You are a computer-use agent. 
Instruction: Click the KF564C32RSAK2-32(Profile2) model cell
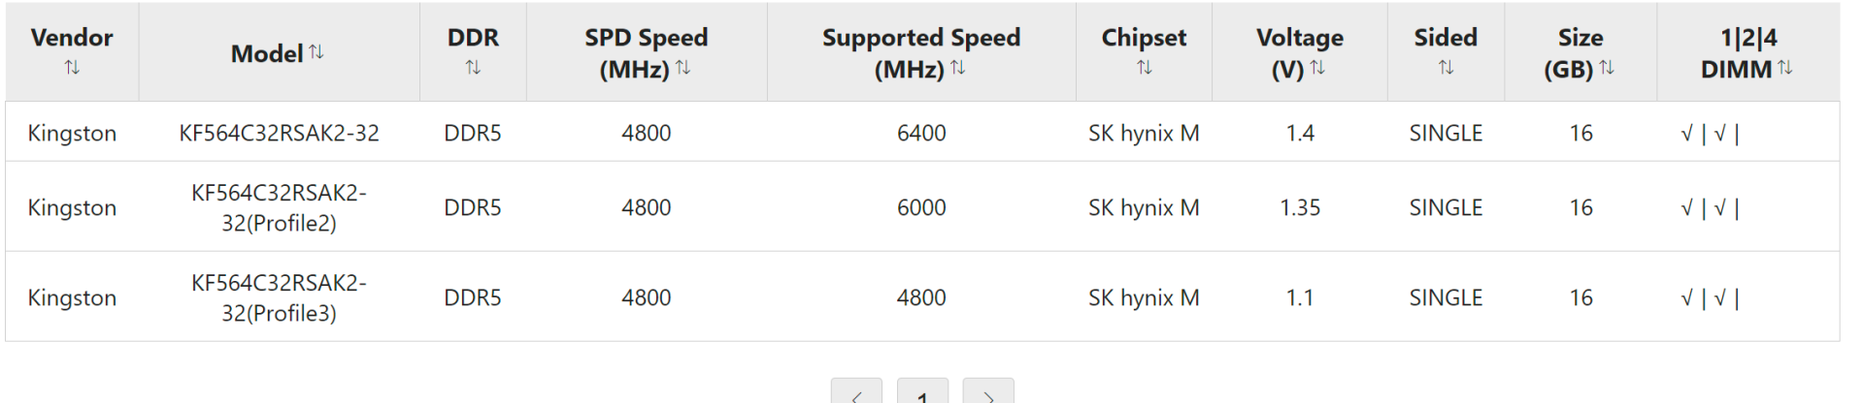(x=279, y=207)
